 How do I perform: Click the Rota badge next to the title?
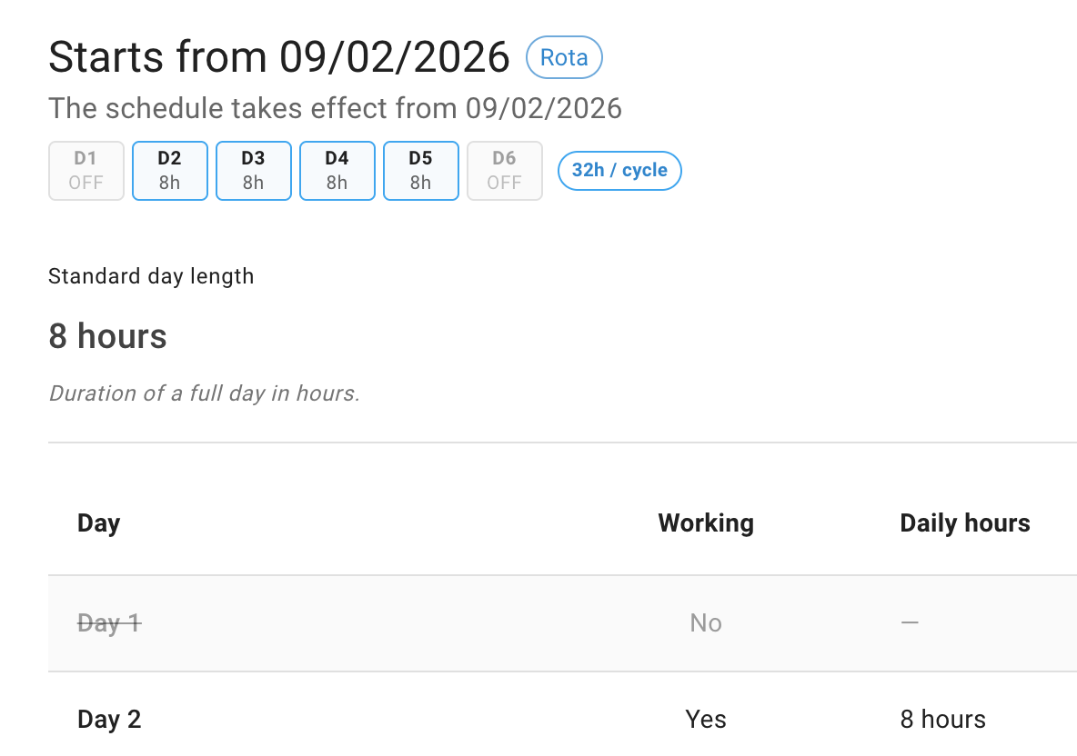[x=564, y=57]
